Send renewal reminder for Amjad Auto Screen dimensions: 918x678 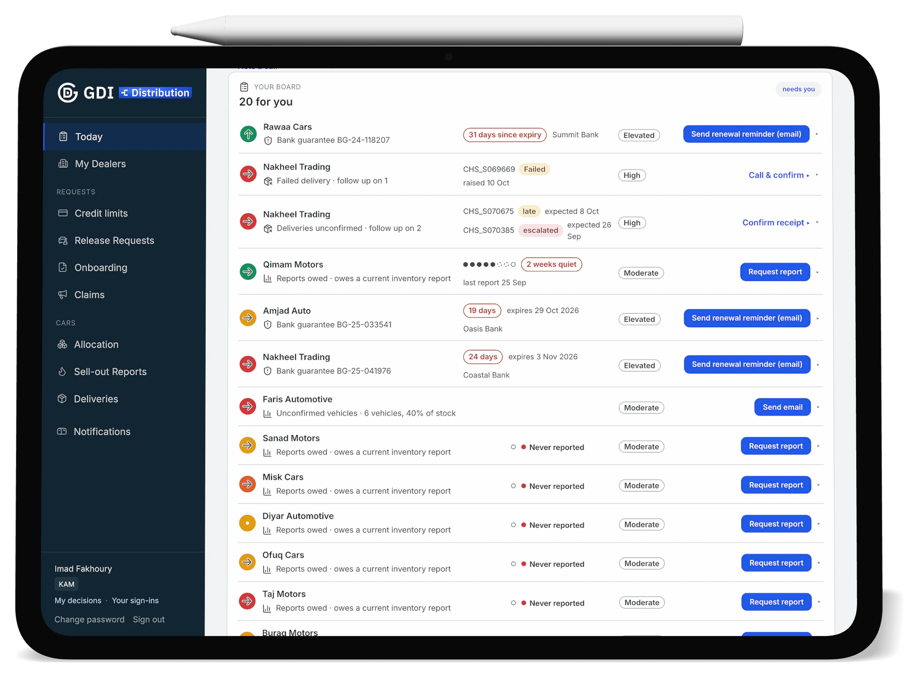point(747,317)
